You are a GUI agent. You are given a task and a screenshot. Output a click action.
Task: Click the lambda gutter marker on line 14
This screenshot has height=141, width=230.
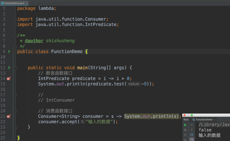click(x=9, y=79)
